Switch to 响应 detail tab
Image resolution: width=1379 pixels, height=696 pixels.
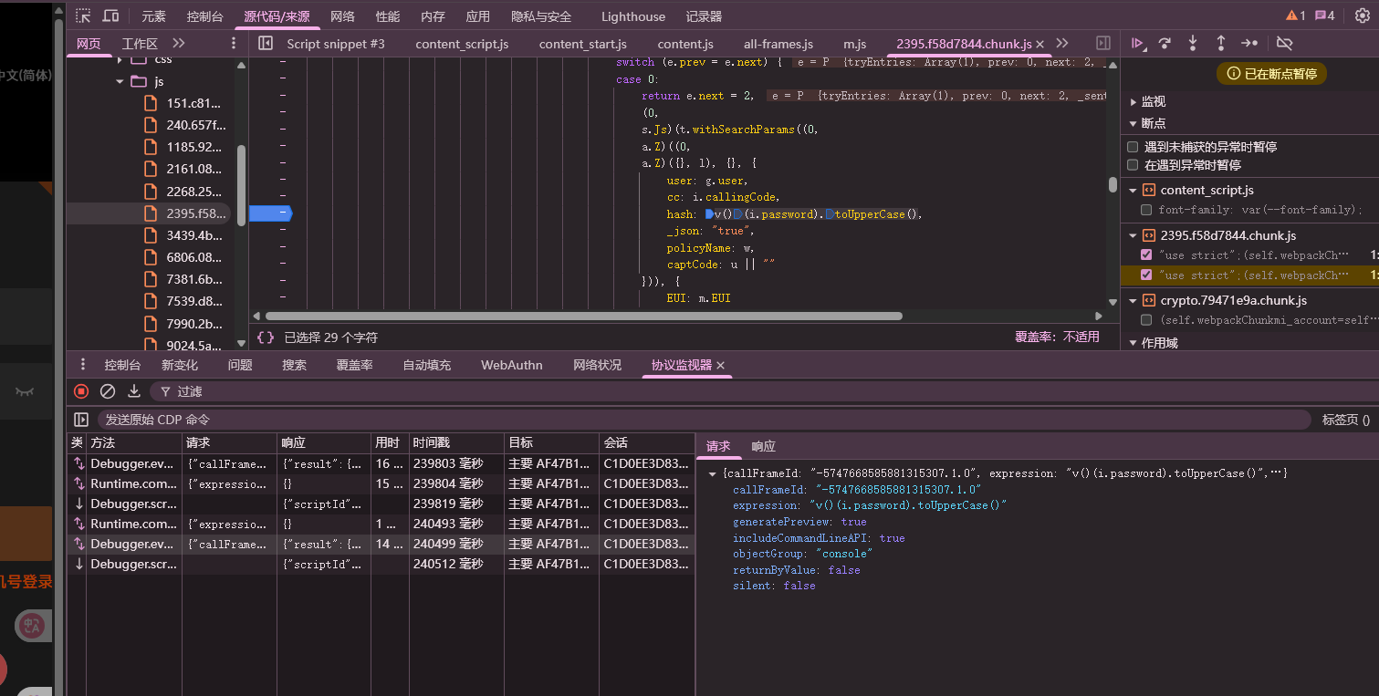pyautogui.click(x=763, y=446)
